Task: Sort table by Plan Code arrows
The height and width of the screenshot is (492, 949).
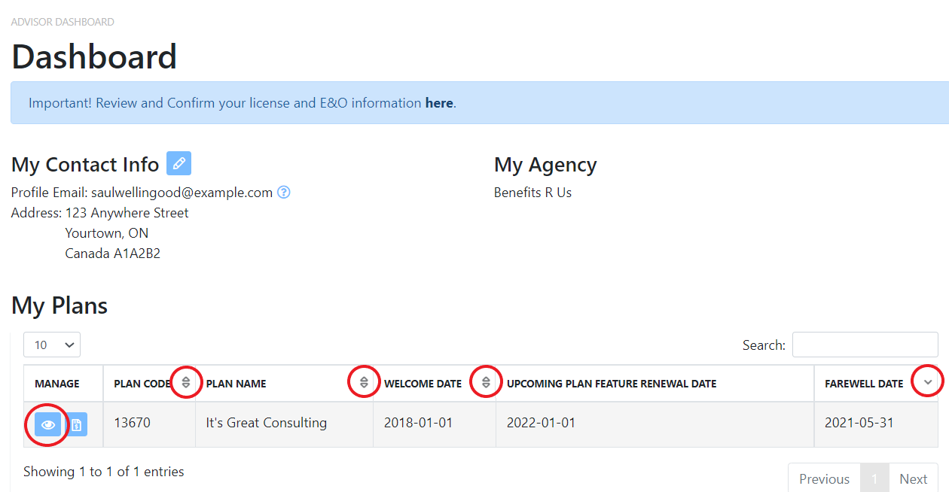Action: point(186,382)
